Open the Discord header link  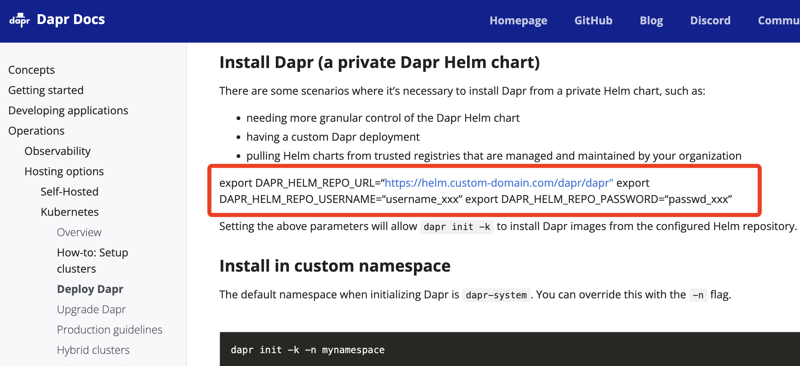click(710, 21)
